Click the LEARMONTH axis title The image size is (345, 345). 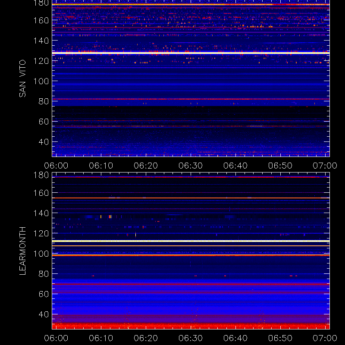[x=22, y=251]
